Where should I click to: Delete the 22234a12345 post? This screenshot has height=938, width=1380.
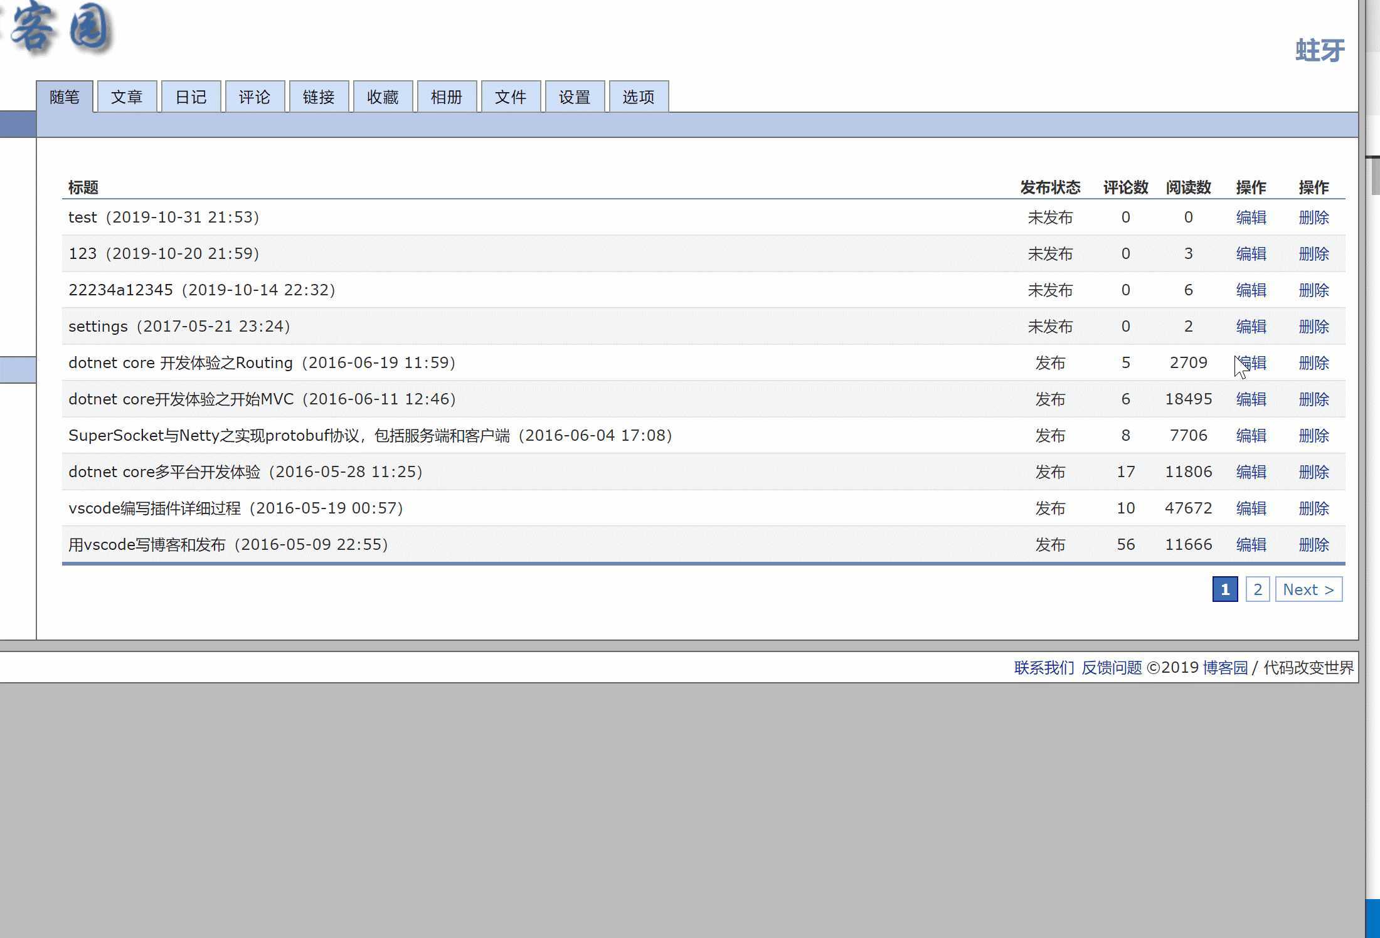point(1314,290)
